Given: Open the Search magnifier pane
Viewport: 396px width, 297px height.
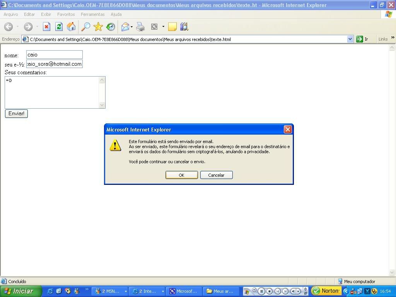Looking at the screenshot, I should (x=85, y=27).
